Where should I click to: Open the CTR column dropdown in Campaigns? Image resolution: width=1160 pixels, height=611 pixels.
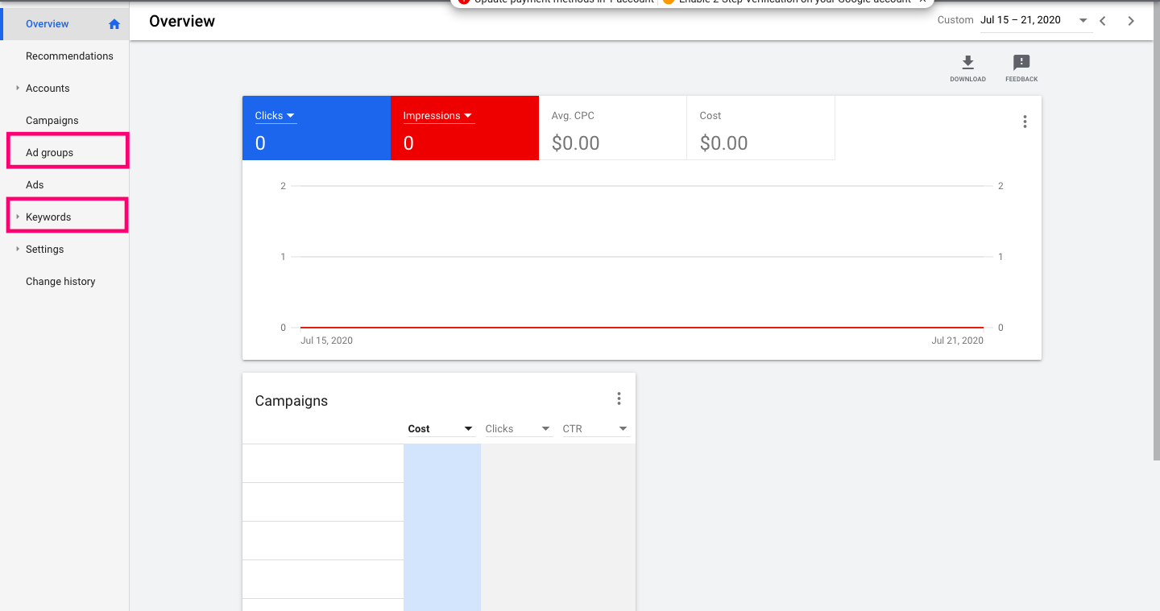[x=595, y=429]
